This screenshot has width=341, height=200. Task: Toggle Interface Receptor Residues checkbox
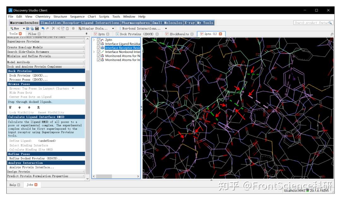[x=99, y=48]
